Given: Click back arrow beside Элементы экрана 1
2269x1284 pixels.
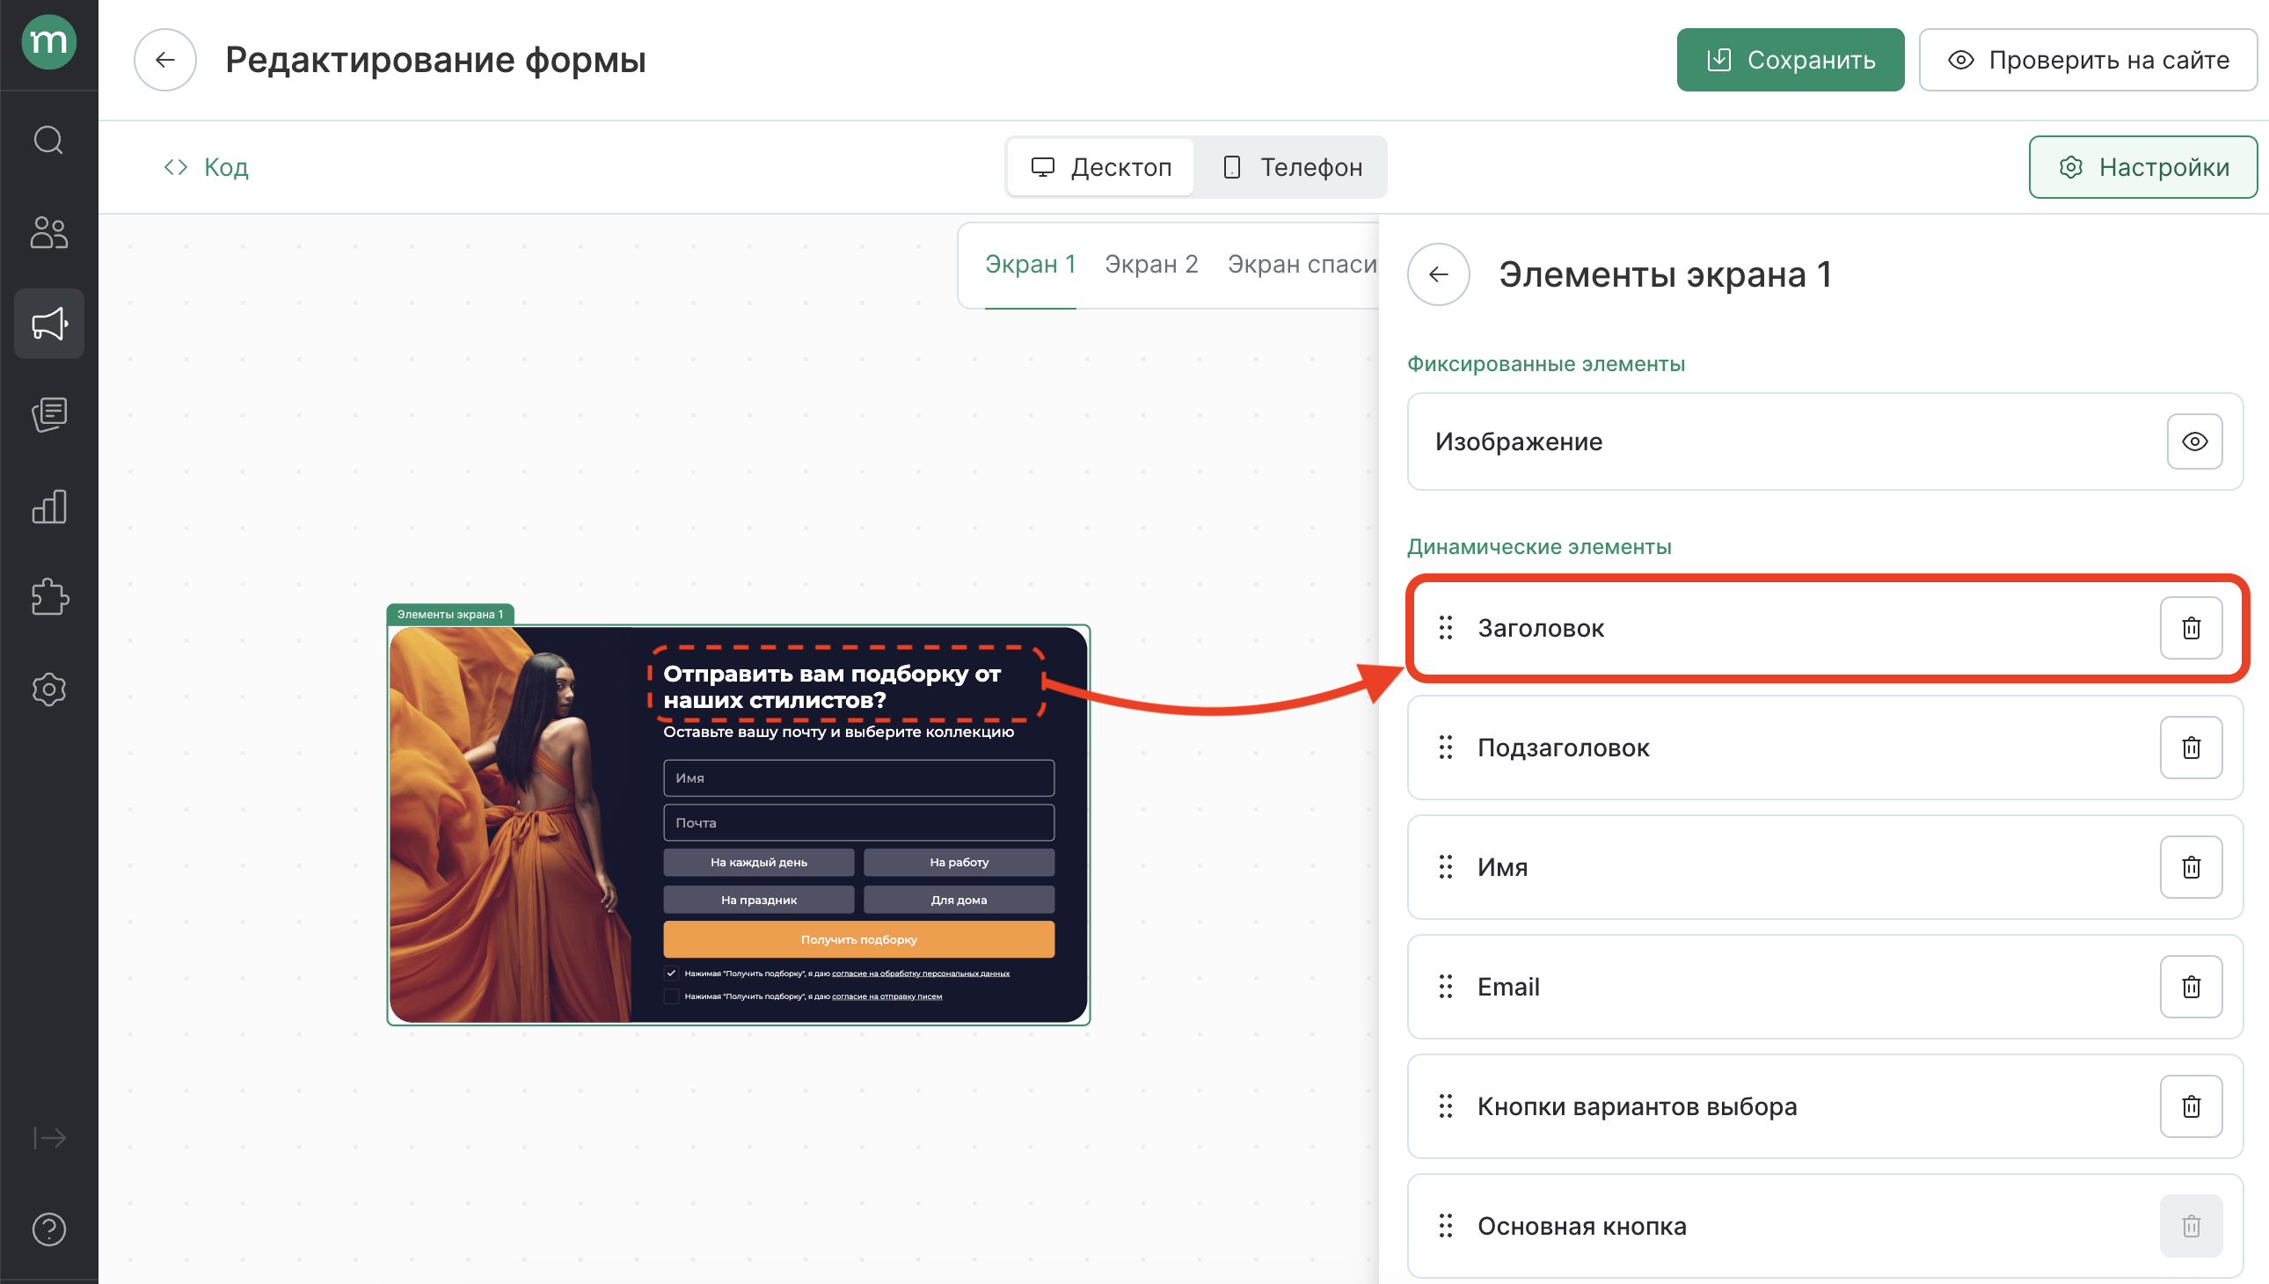Looking at the screenshot, I should point(1437,274).
